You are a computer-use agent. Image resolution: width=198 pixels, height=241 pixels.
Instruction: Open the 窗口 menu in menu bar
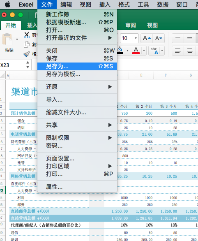[x=182, y=5]
